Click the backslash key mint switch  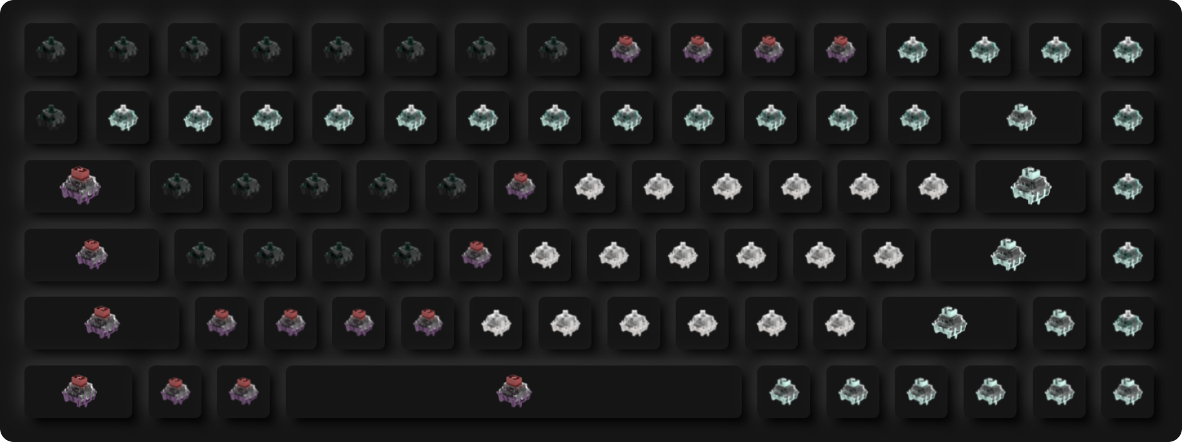pos(1030,186)
